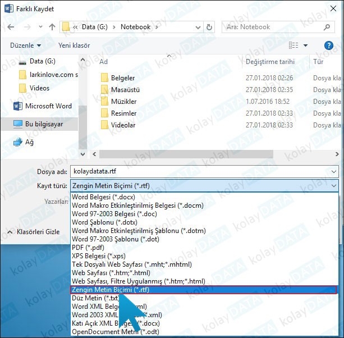Click the Refresh button beside address bar
Image resolution: width=344 pixels, height=338 pixels.
coord(209,26)
